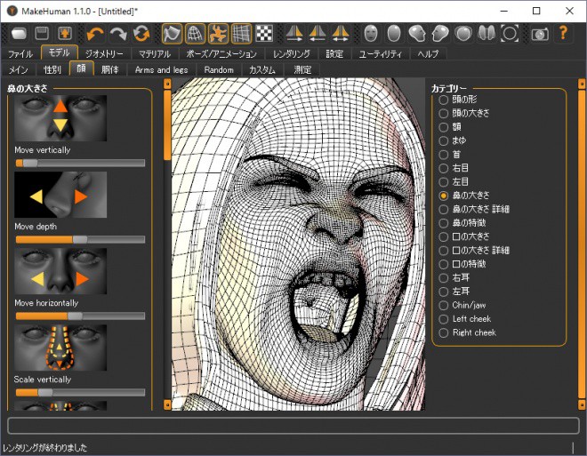Select 頭の形 category radio button
The width and height of the screenshot is (587, 456).
444,100
